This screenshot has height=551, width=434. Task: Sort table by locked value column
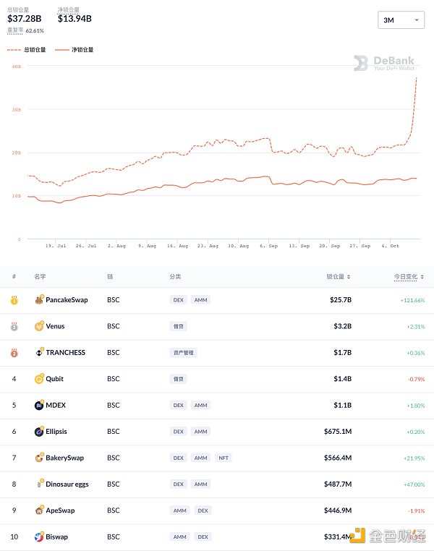(x=338, y=276)
